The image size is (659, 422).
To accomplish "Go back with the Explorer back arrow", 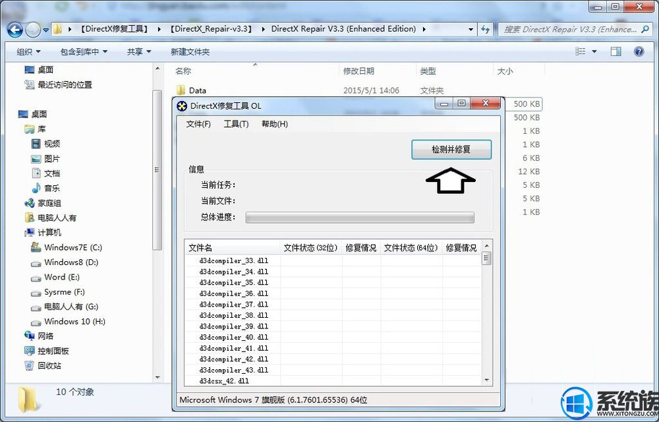I will [14, 30].
